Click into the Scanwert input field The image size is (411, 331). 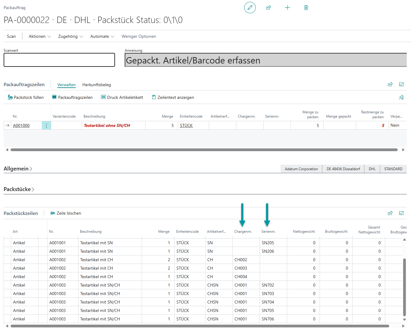[59, 60]
